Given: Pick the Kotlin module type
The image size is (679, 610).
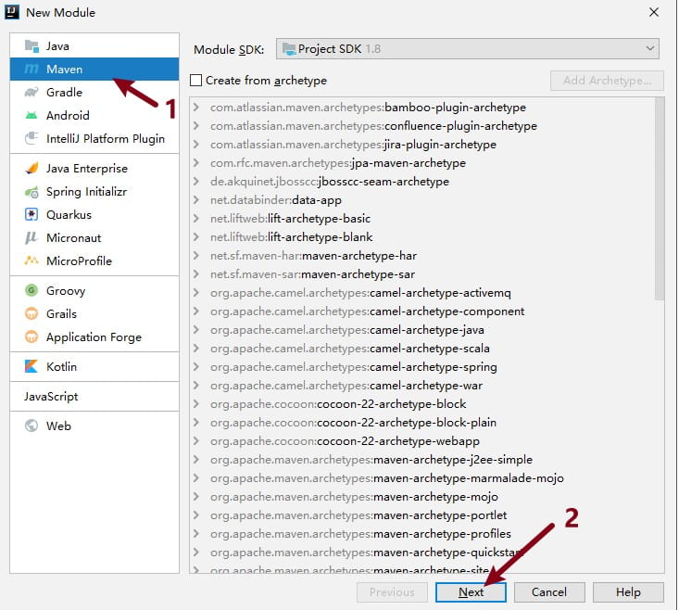Looking at the screenshot, I should pos(94,366).
